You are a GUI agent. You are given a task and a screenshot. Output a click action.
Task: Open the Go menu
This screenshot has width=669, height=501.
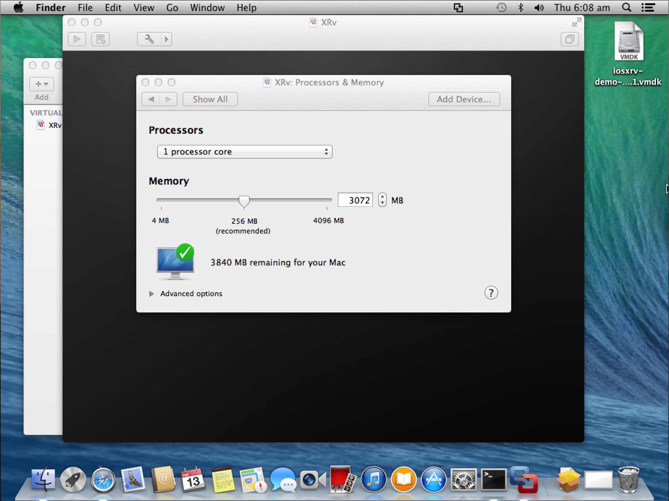coord(172,8)
